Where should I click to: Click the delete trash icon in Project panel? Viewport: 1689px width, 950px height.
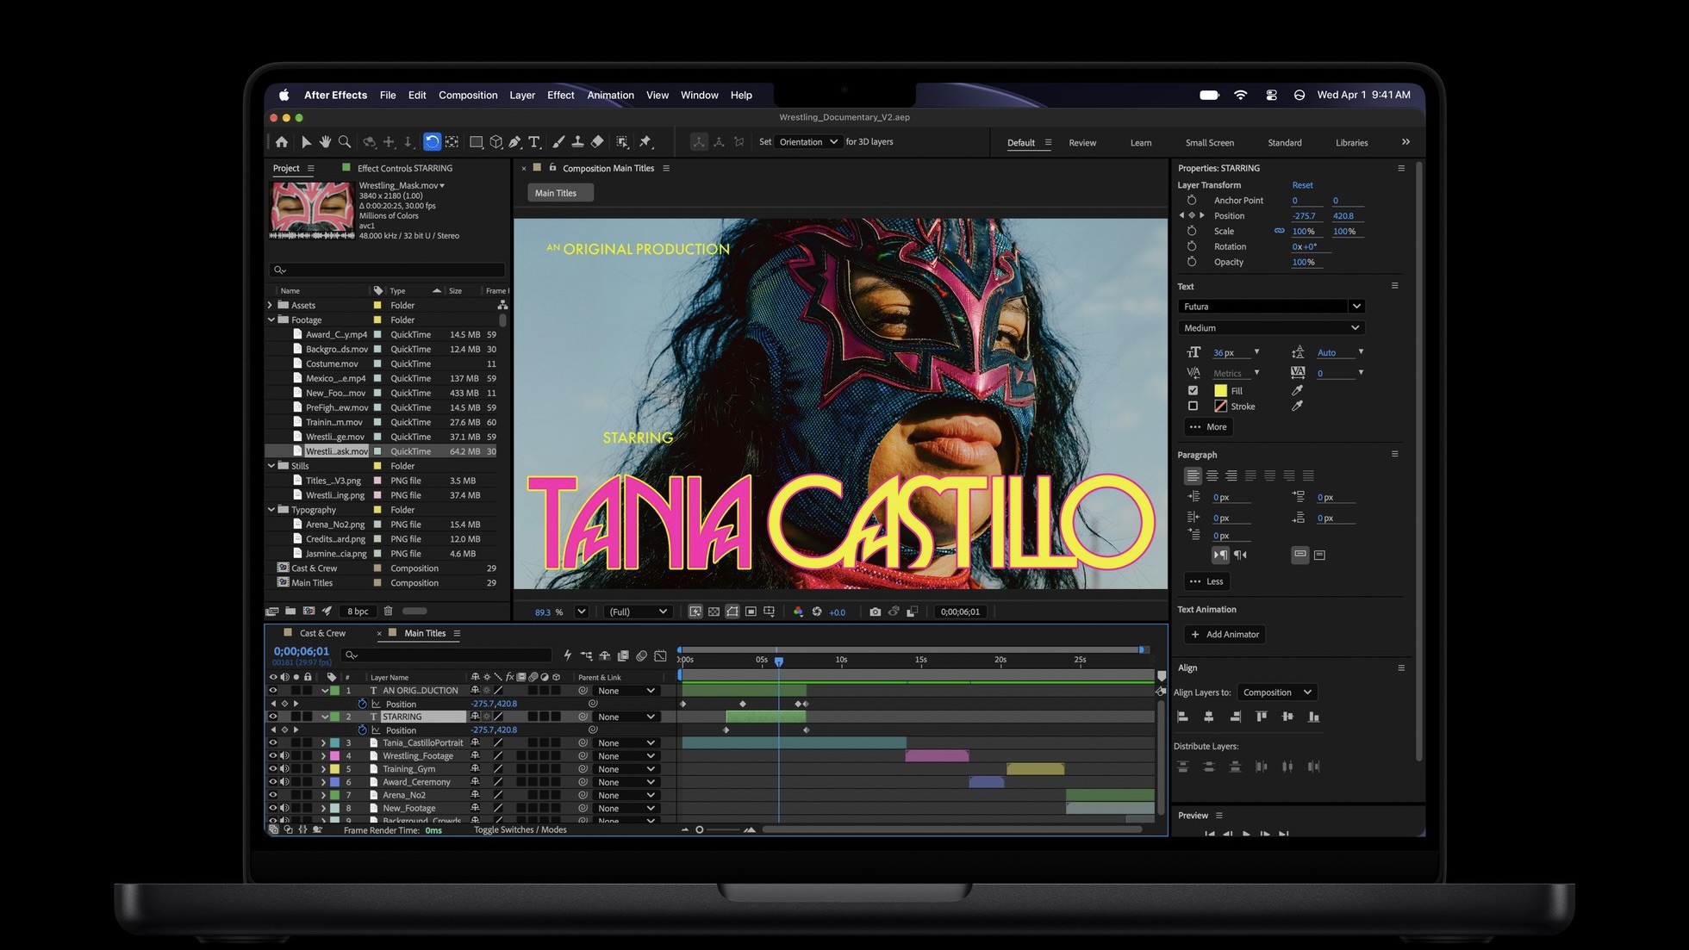pos(388,611)
